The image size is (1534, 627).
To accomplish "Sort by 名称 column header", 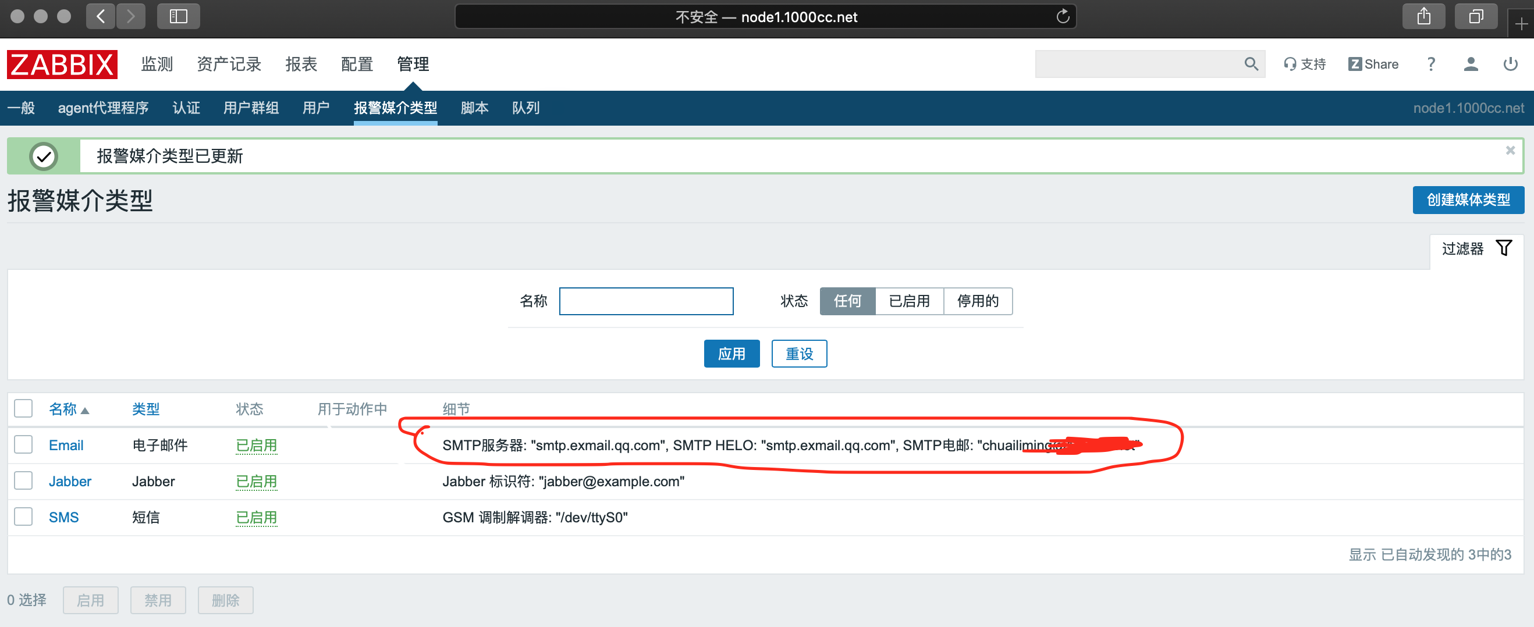I will click(63, 409).
